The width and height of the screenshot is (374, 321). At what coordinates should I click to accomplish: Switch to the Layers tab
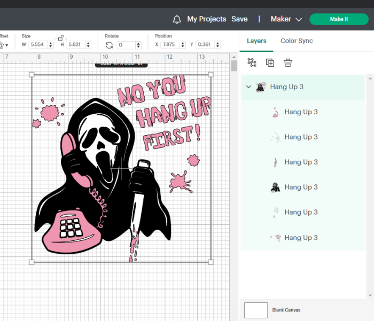(x=256, y=41)
